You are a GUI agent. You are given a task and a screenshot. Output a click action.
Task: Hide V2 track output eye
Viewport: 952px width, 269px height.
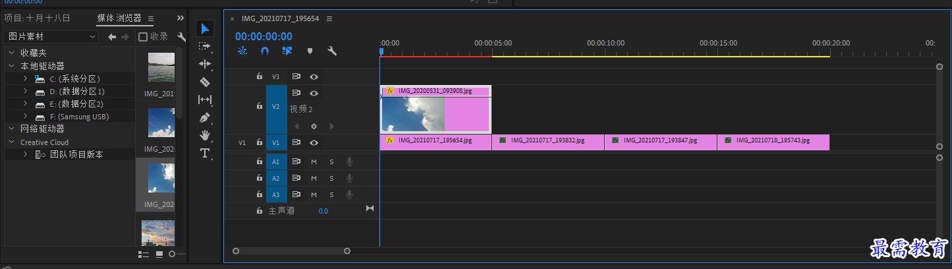(x=314, y=93)
